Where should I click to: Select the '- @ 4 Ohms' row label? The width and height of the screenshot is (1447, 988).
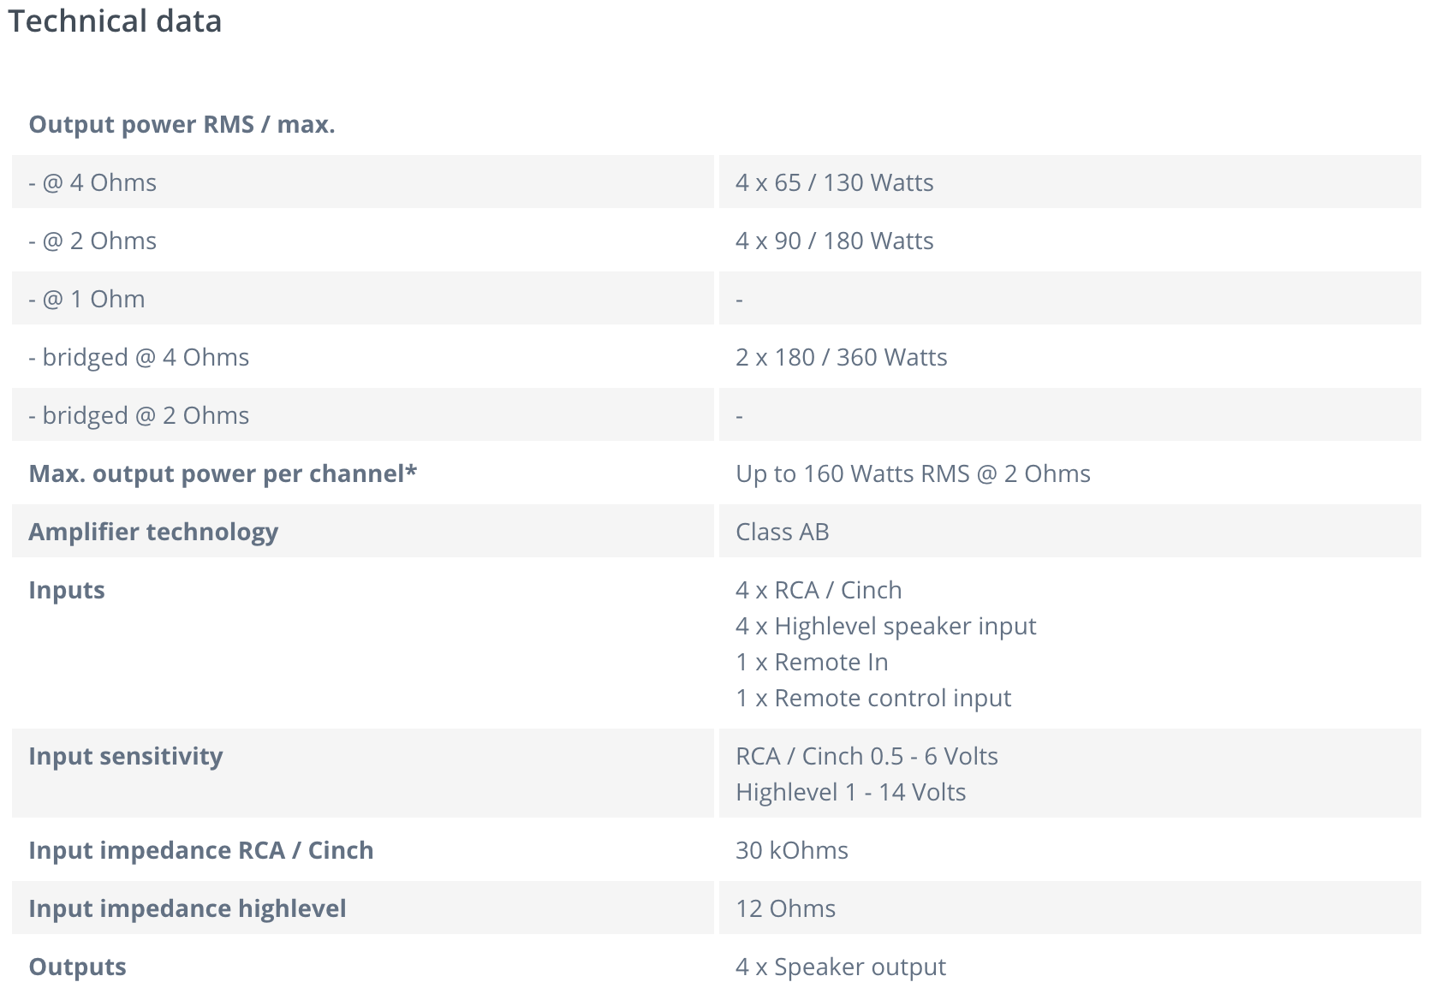[x=92, y=183]
